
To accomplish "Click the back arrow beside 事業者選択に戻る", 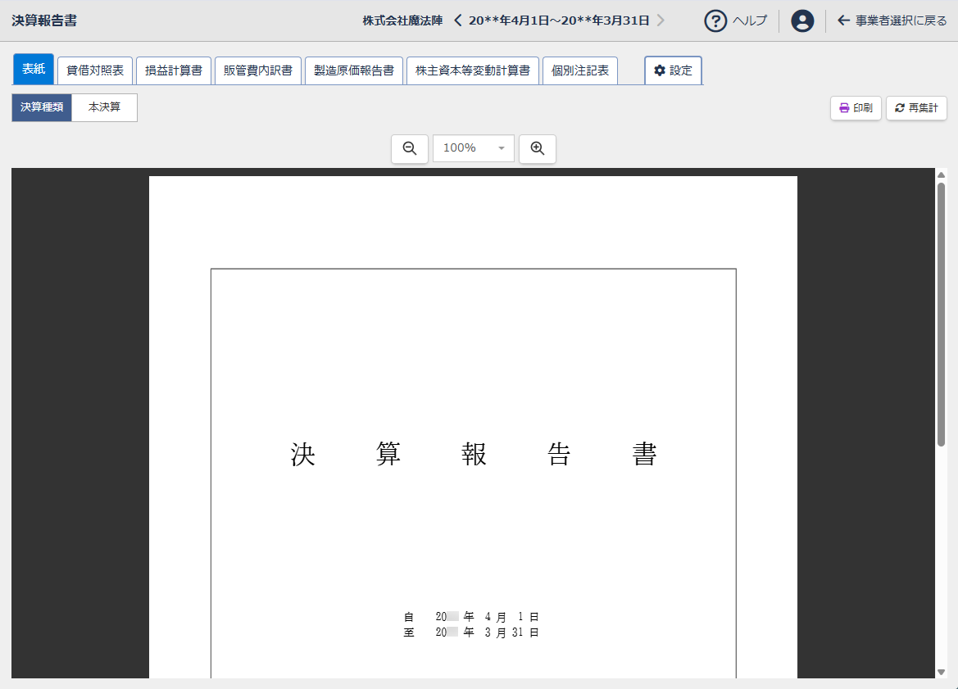I will click(844, 21).
